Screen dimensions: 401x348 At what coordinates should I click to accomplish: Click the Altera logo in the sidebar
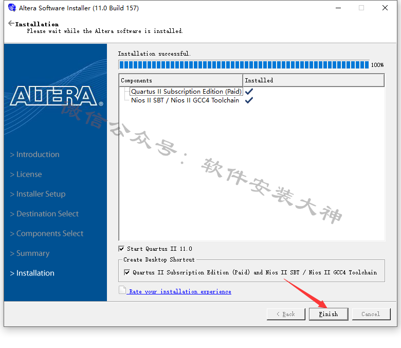coord(56,96)
